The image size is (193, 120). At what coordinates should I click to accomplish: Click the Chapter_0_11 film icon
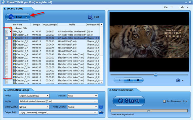(14, 70)
